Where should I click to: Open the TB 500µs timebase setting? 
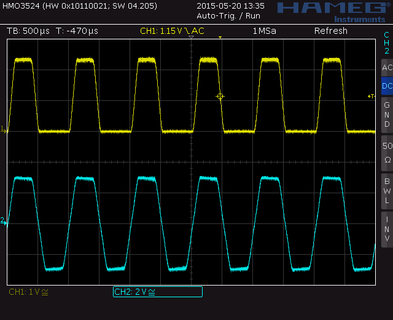pos(28,31)
